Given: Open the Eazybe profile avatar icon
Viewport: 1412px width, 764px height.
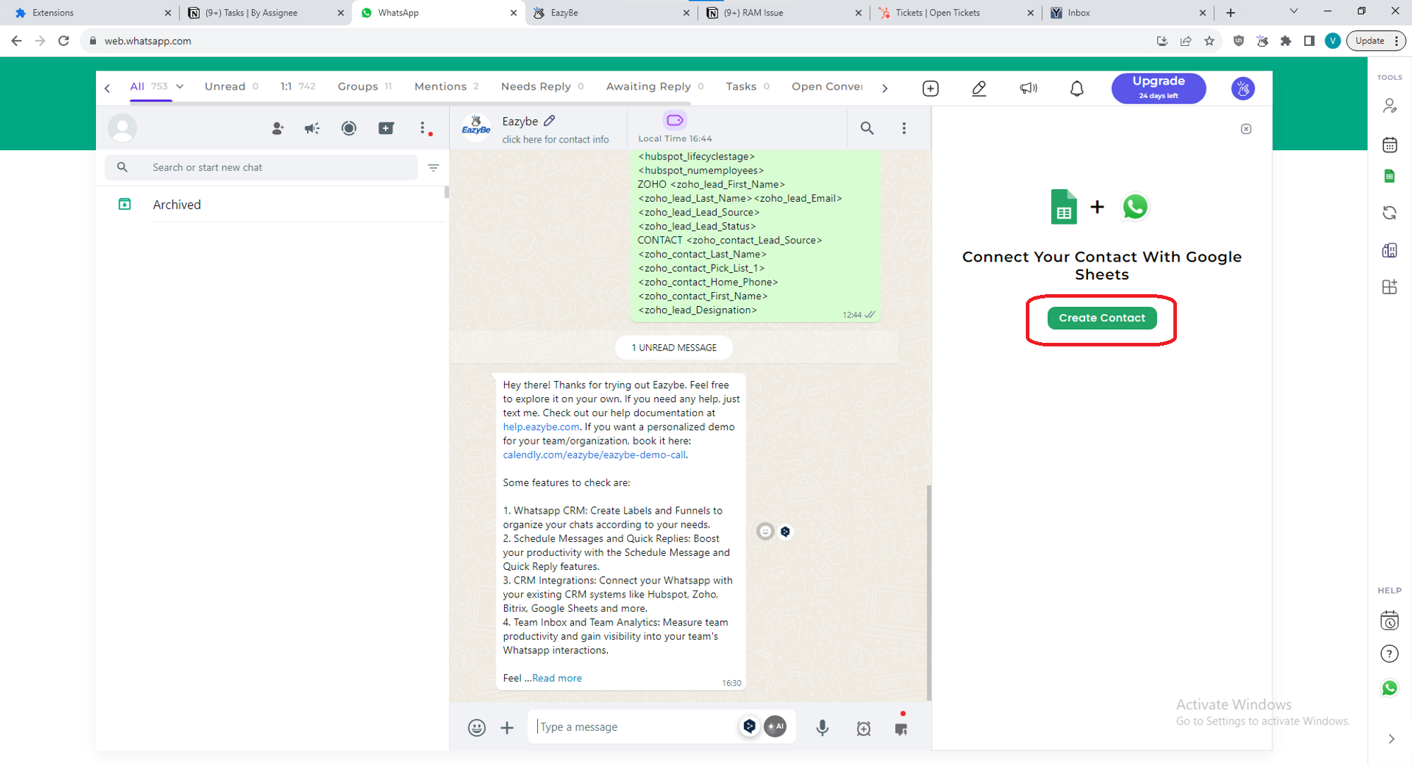Looking at the screenshot, I should (x=1243, y=88).
